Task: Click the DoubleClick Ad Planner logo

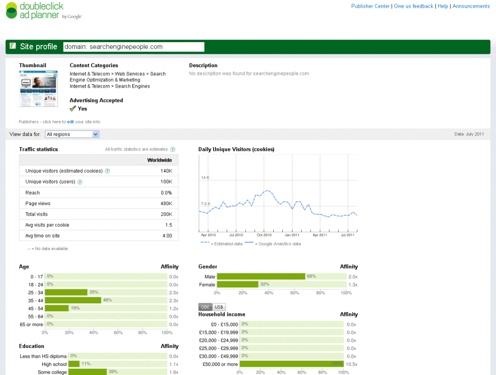Action: [44, 11]
